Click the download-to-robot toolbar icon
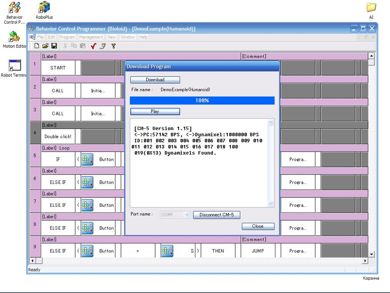 [x=103, y=46]
